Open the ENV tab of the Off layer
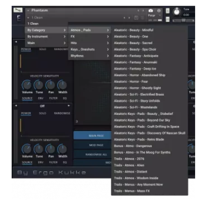The image size is (206, 200). pyautogui.click(x=41, y=162)
